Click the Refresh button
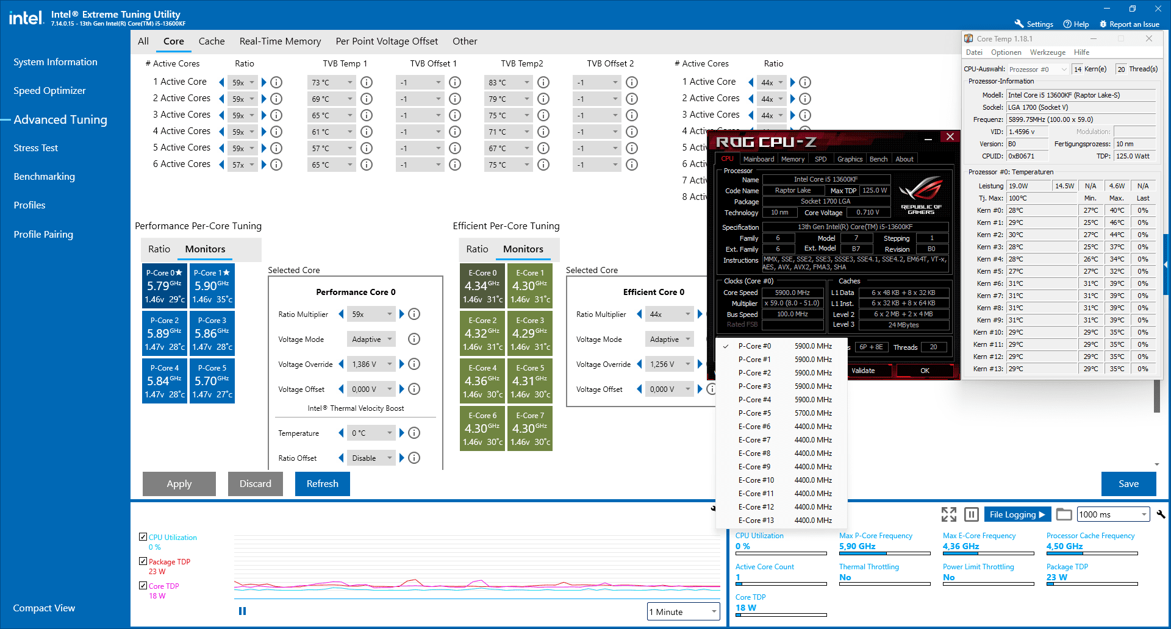1171x629 pixels. coord(322,484)
